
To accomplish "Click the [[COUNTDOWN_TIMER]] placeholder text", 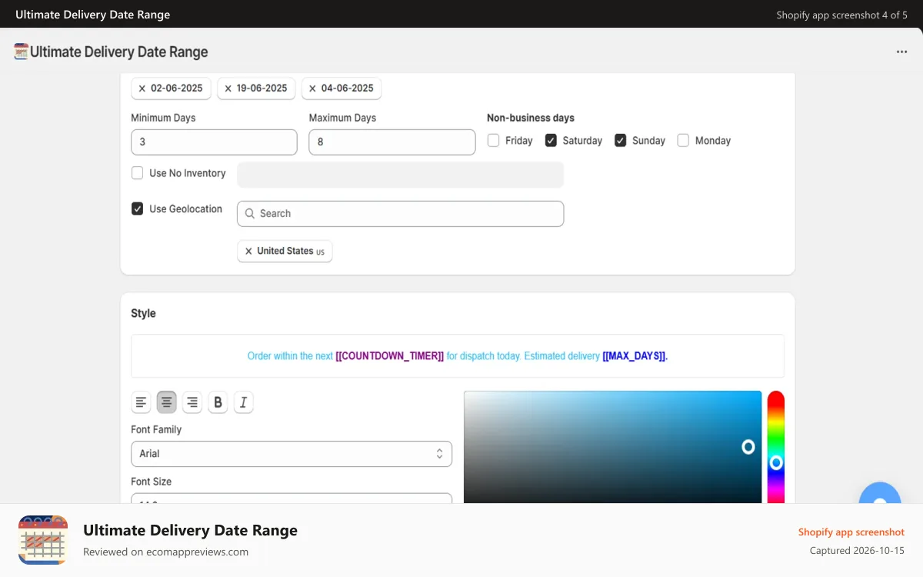I will pos(390,356).
